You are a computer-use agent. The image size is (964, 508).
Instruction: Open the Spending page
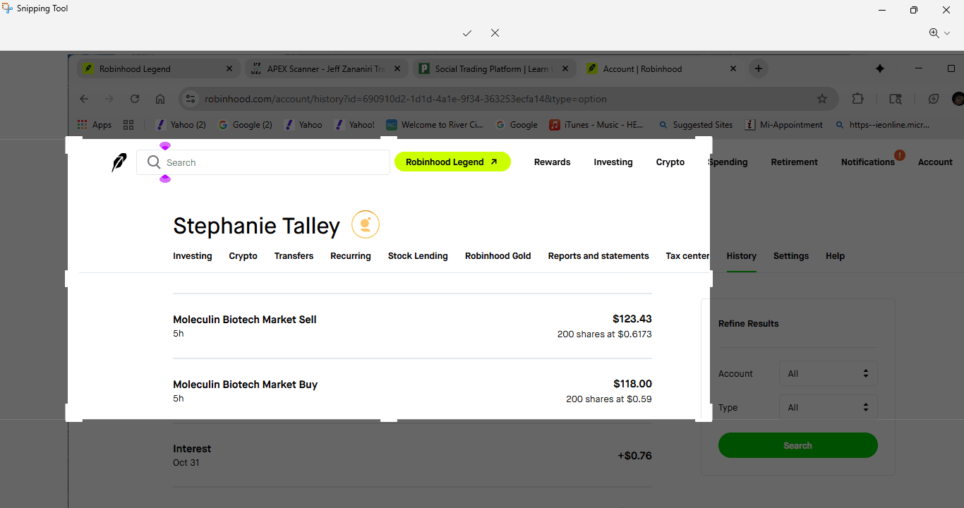[728, 162]
